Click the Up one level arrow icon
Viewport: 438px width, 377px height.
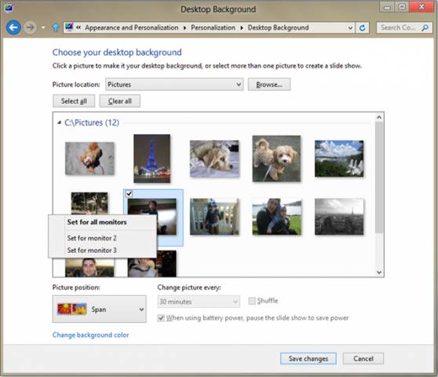click(56, 27)
